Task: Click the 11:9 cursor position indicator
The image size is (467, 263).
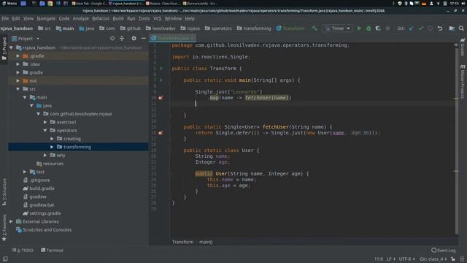Action: pyautogui.click(x=379, y=259)
